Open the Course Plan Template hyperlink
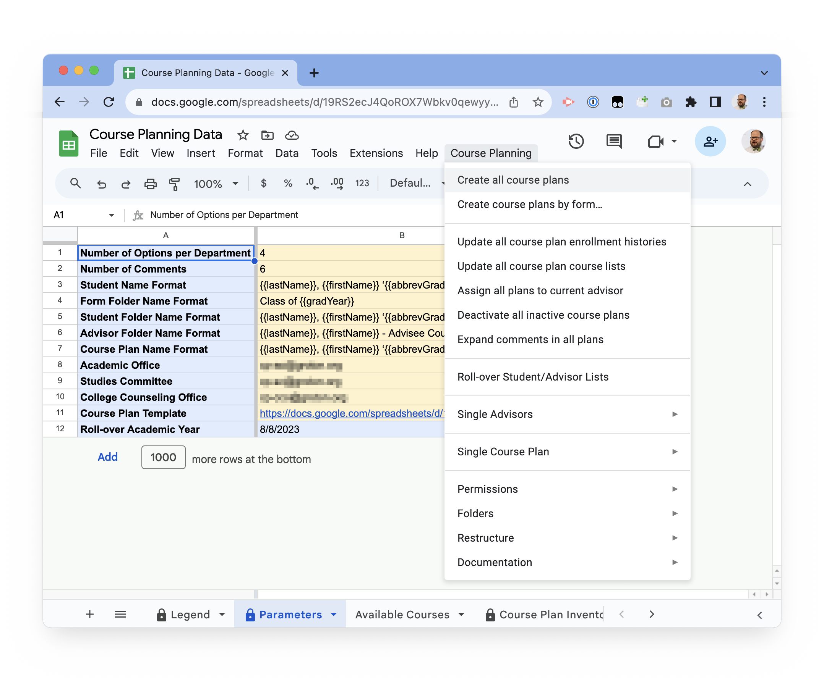Image resolution: width=824 pixels, height=684 pixels. [351, 413]
